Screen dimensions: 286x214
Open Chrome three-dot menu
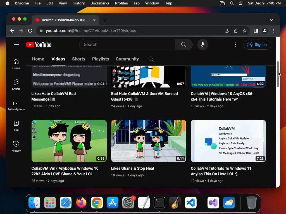click(x=274, y=31)
